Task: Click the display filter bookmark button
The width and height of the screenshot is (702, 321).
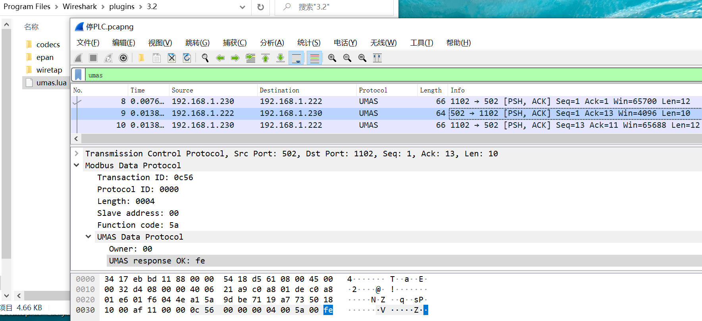Action: point(78,75)
